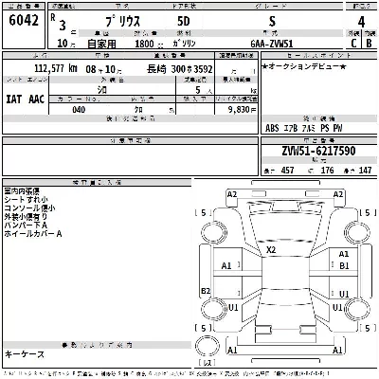Click the note コンソール傷小

29,208
